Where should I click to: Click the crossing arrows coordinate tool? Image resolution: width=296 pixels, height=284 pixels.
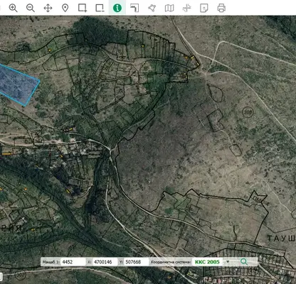click(186, 8)
